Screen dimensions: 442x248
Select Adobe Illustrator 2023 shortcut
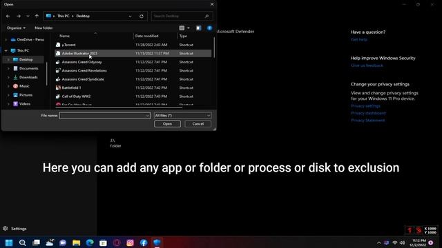pos(133,53)
